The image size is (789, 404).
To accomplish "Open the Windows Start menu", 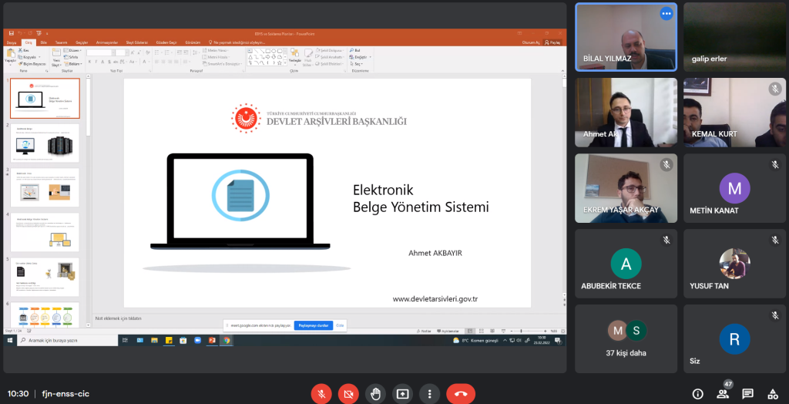I will coord(10,341).
